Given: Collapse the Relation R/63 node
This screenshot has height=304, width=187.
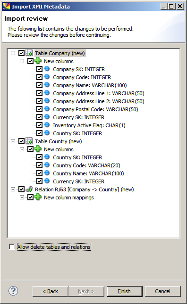Looking at the screenshot, I should click(13, 189).
